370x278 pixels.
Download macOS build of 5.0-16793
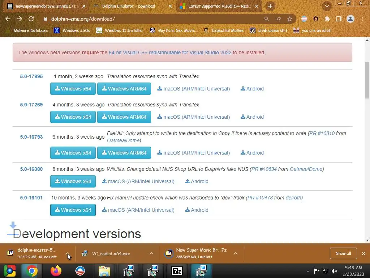(194, 153)
